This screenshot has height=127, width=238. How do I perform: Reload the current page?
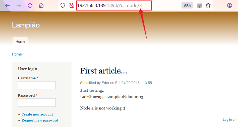tap(30, 5)
